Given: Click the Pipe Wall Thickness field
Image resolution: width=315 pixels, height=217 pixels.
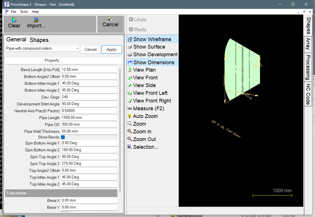Looking at the screenshot, I should point(89,131).
